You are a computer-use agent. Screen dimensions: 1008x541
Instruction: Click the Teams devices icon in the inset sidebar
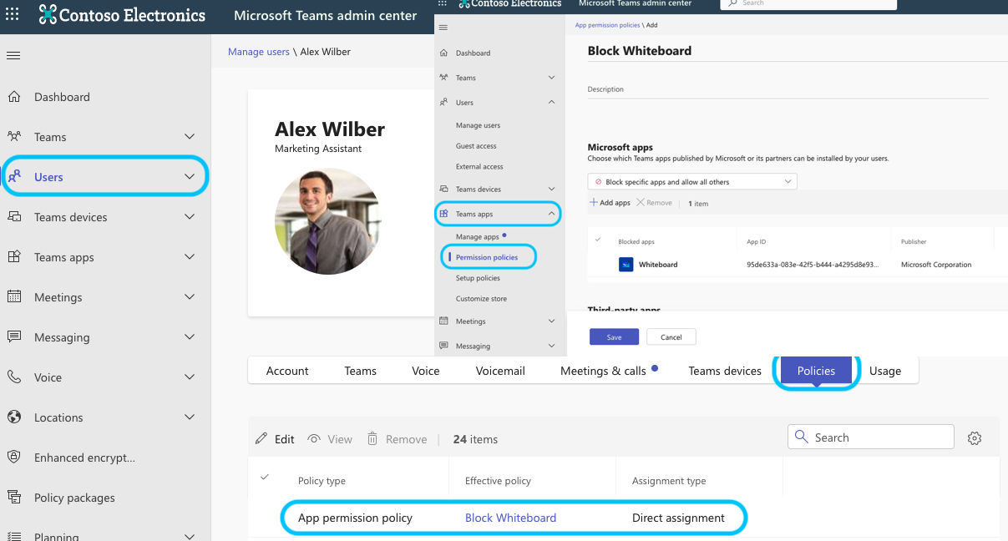(x=443, y=189)
